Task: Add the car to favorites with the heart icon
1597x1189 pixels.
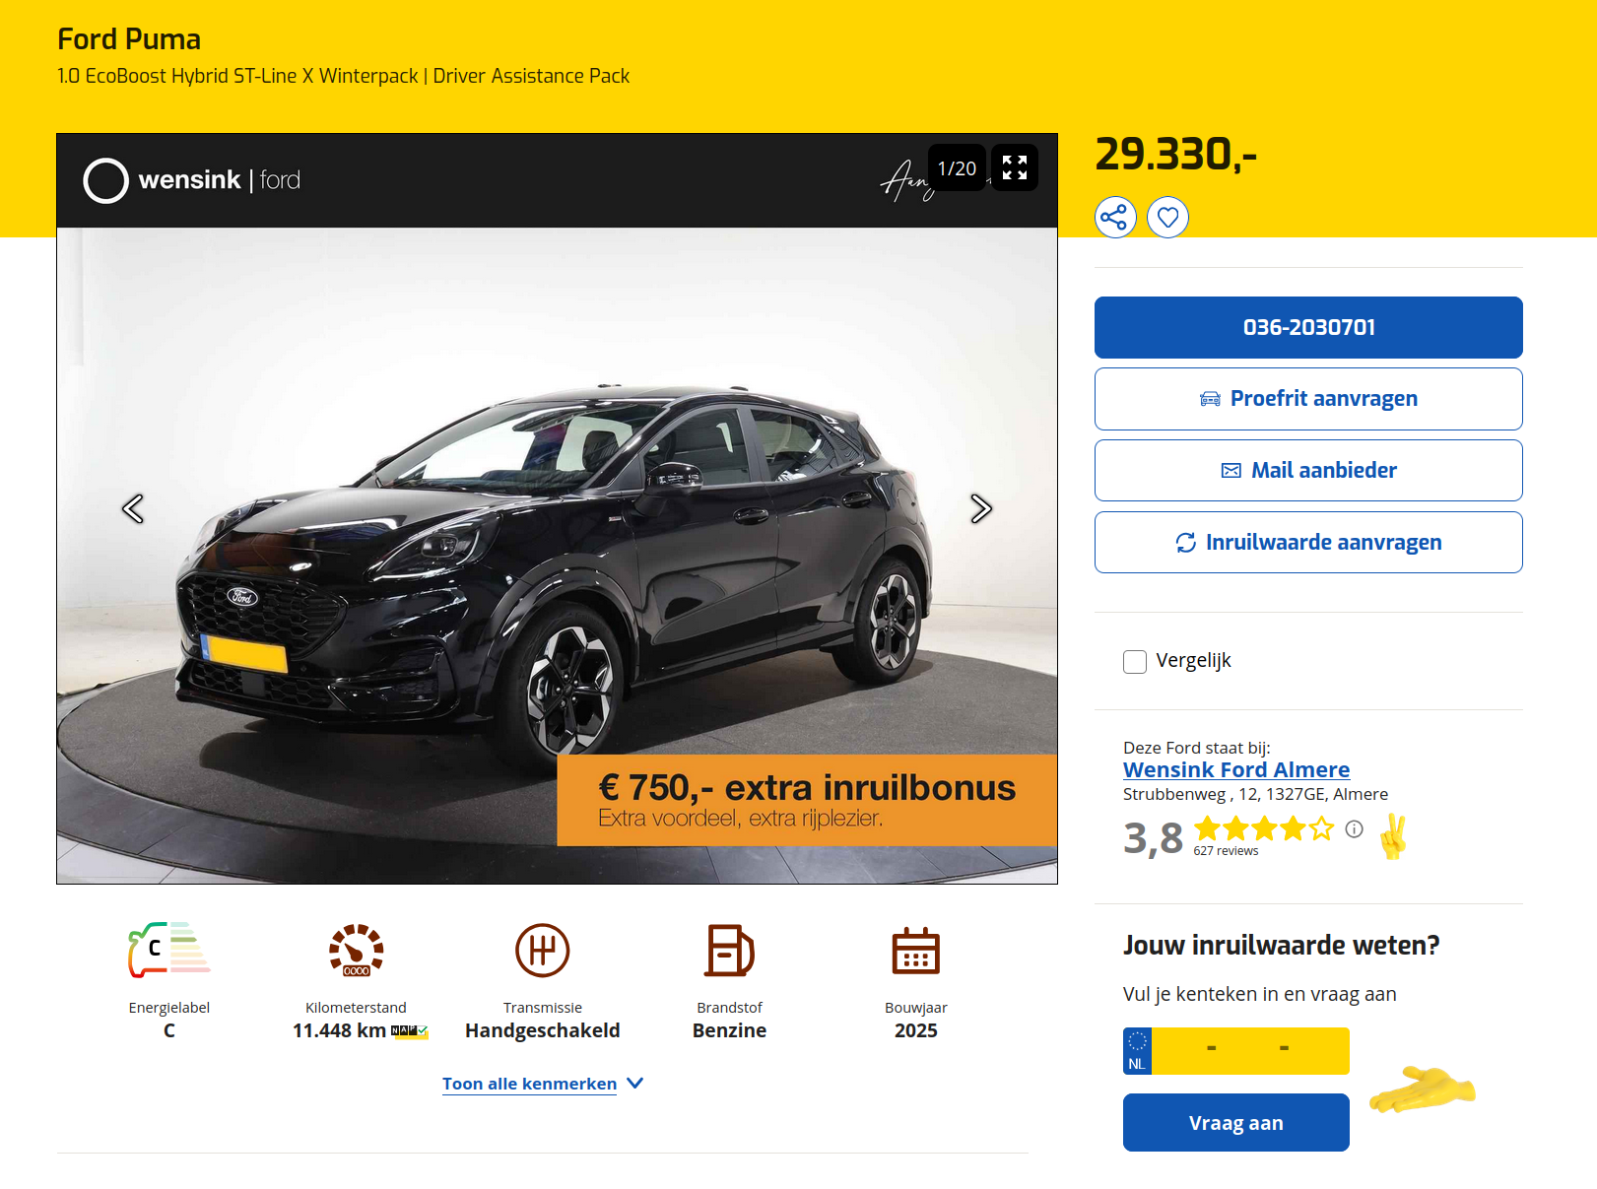Action: (x=1167, y=218)
